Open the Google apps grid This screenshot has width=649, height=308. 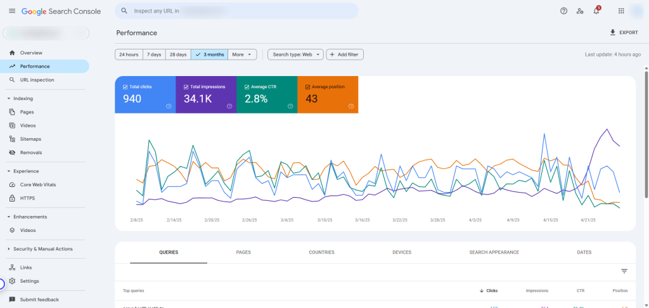(620, 11)
